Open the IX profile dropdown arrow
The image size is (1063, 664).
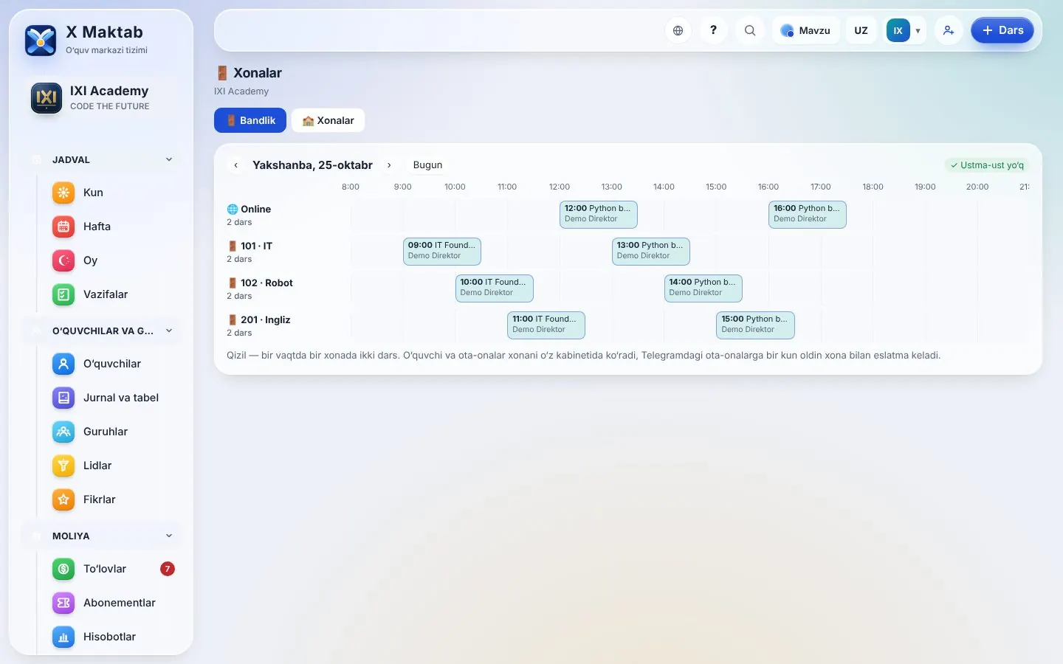918,30
